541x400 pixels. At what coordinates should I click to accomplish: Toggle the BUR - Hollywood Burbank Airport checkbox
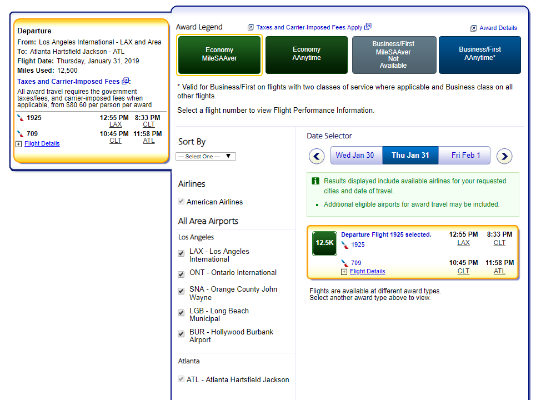click(x=181, y=334)
